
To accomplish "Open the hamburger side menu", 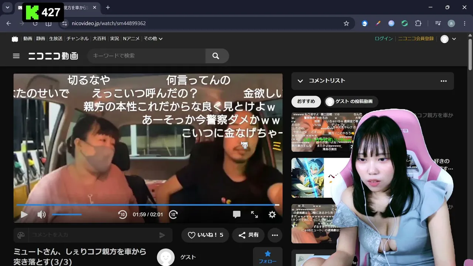I will pos(16,56).
